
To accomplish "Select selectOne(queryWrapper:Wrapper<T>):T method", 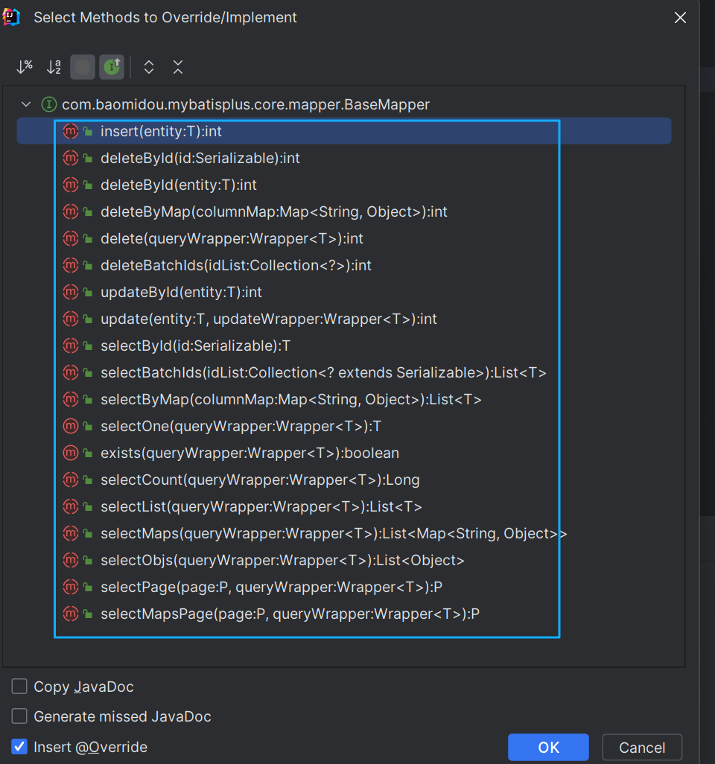I will click(343, 426).
